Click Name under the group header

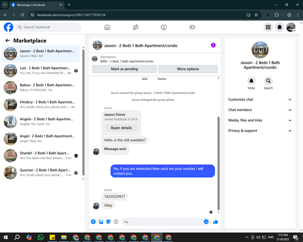(162, 79)
